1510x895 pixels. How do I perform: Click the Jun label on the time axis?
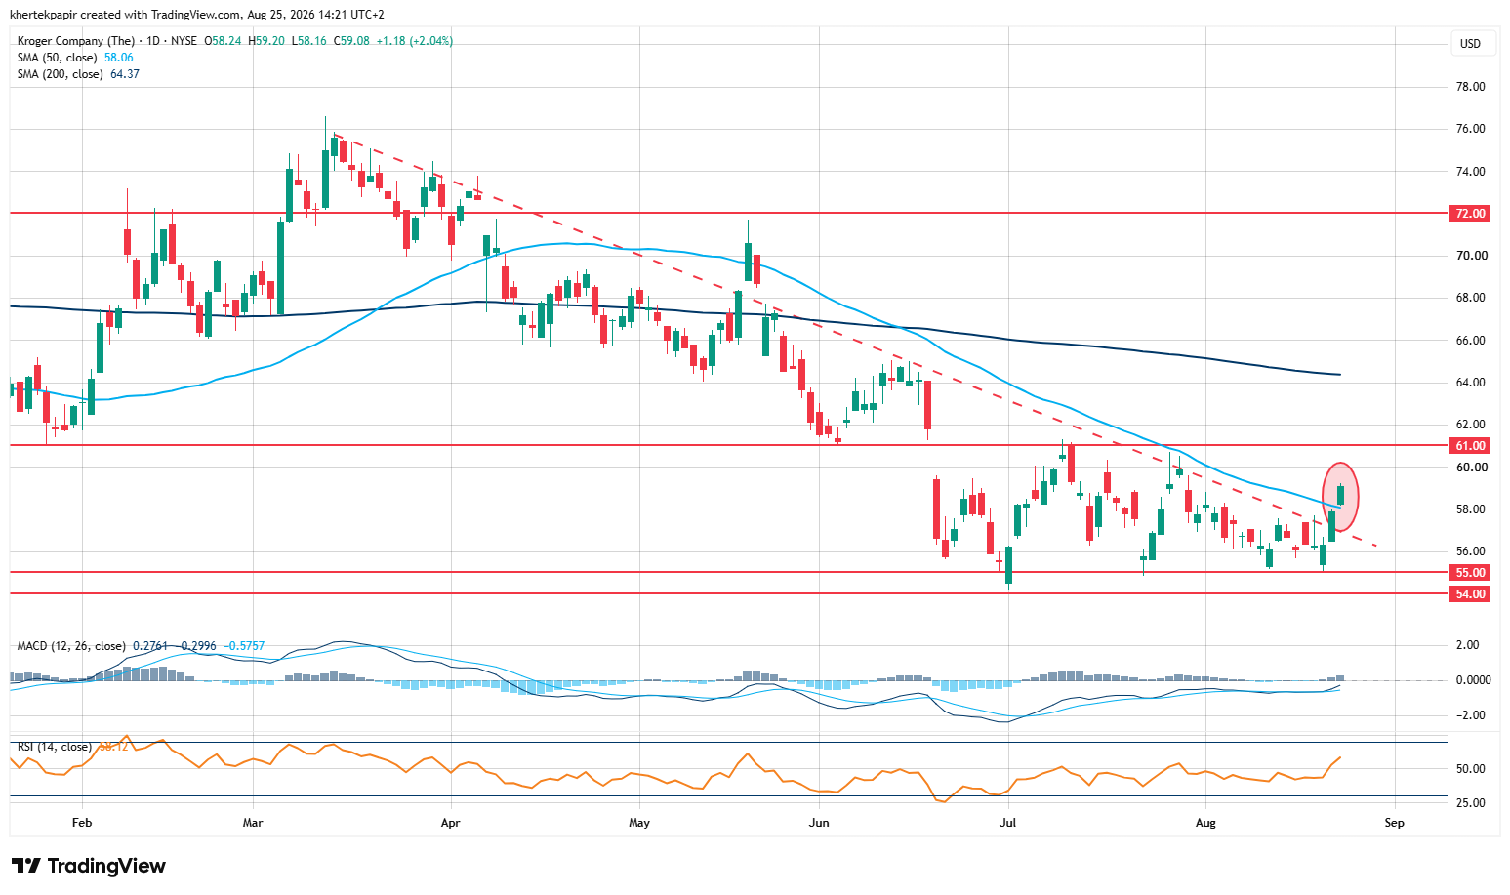pyautogui.click(x=819, y=823)
